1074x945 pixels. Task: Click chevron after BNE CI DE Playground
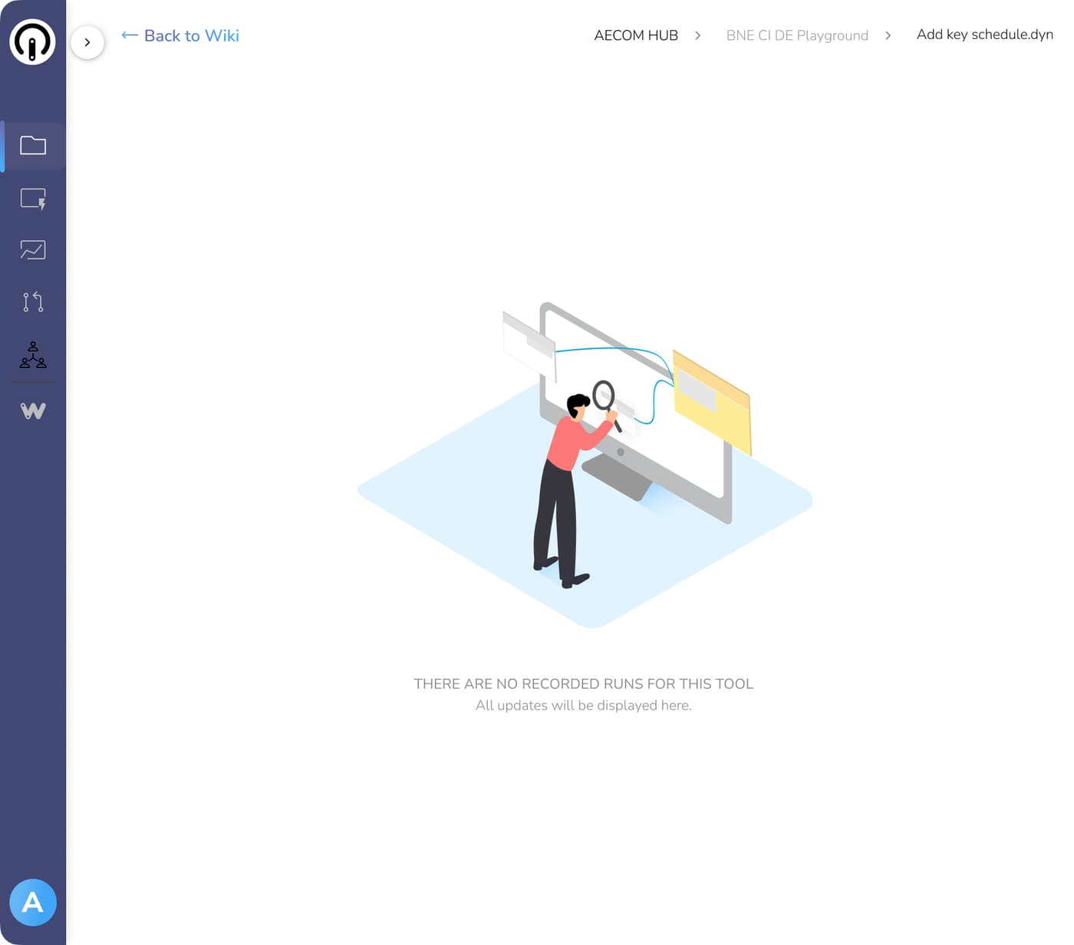pos(888,35)
